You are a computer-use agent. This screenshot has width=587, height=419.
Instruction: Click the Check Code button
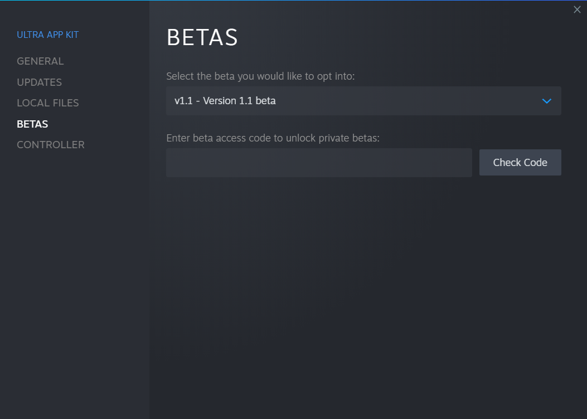click(x=520, y=162)
